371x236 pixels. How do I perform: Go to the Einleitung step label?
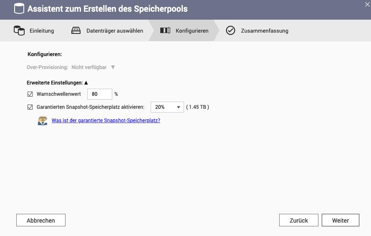pos(42,31)
